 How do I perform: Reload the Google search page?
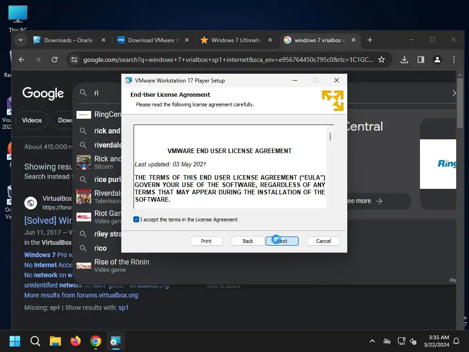pyautogui.click(x=55, y=60)
